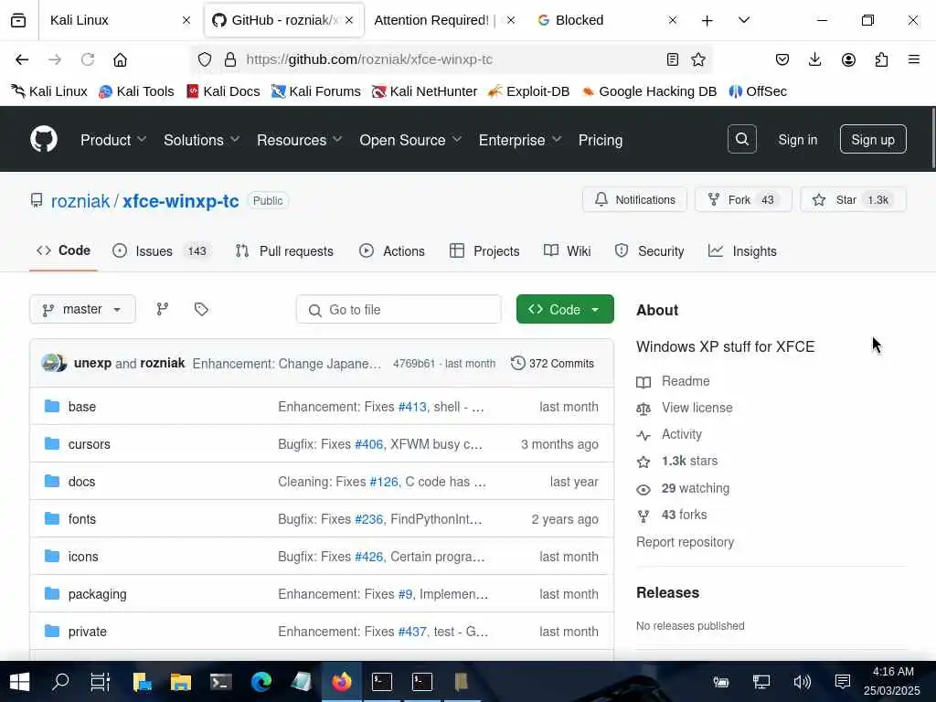The height and width of the screenshot is (702, 936).
Task: Expand the Resources menu
Action: pos(300,140)
